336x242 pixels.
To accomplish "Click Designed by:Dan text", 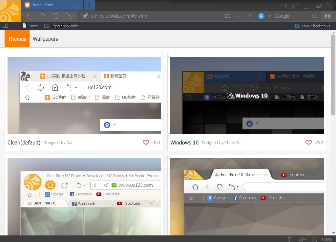I will tap(58, 143).
